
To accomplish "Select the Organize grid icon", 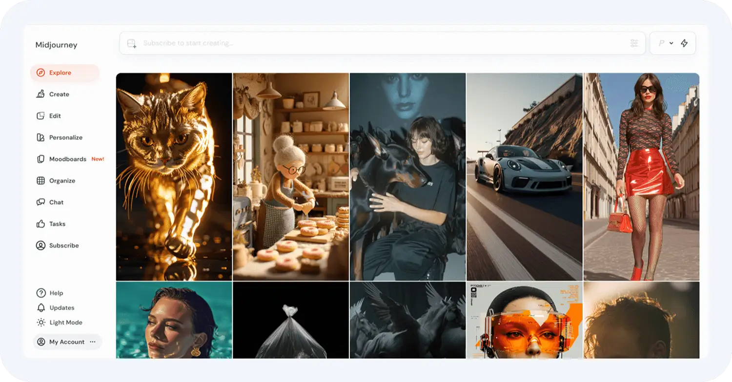I will [x=41, y=180].
